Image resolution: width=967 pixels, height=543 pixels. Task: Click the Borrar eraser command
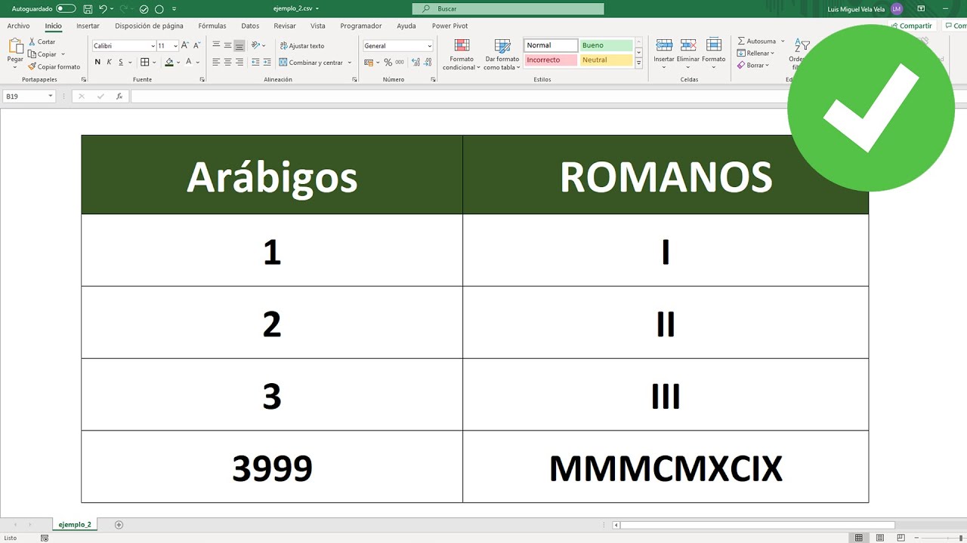pos(741,65)
